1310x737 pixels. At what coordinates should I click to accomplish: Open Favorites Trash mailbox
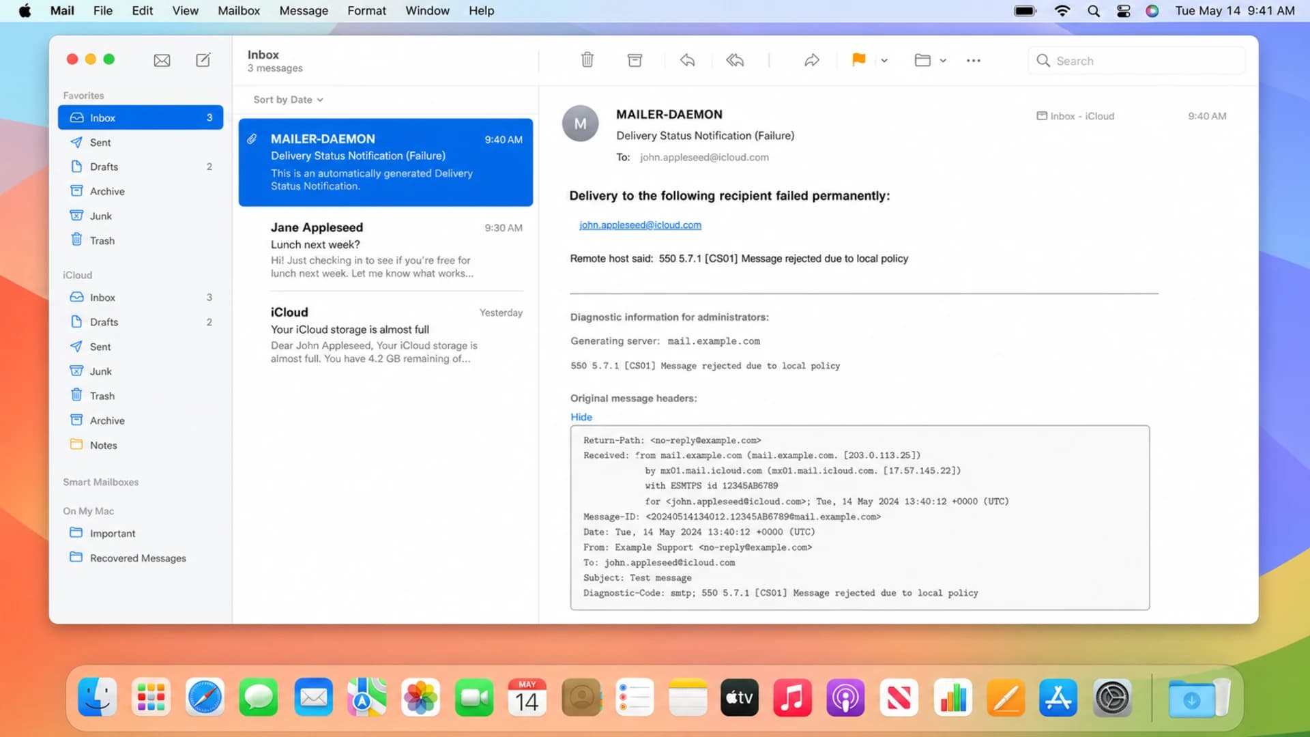click(141, 240)
